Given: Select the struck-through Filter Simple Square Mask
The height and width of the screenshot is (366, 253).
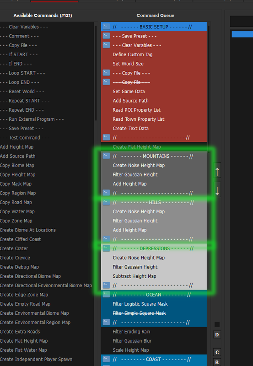Looking at the screenshot, I should [154, 313].
